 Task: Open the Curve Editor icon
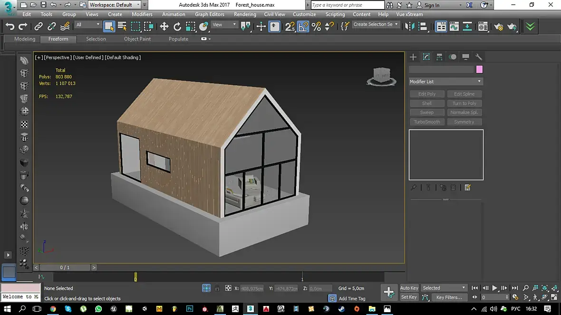(454, 27)
